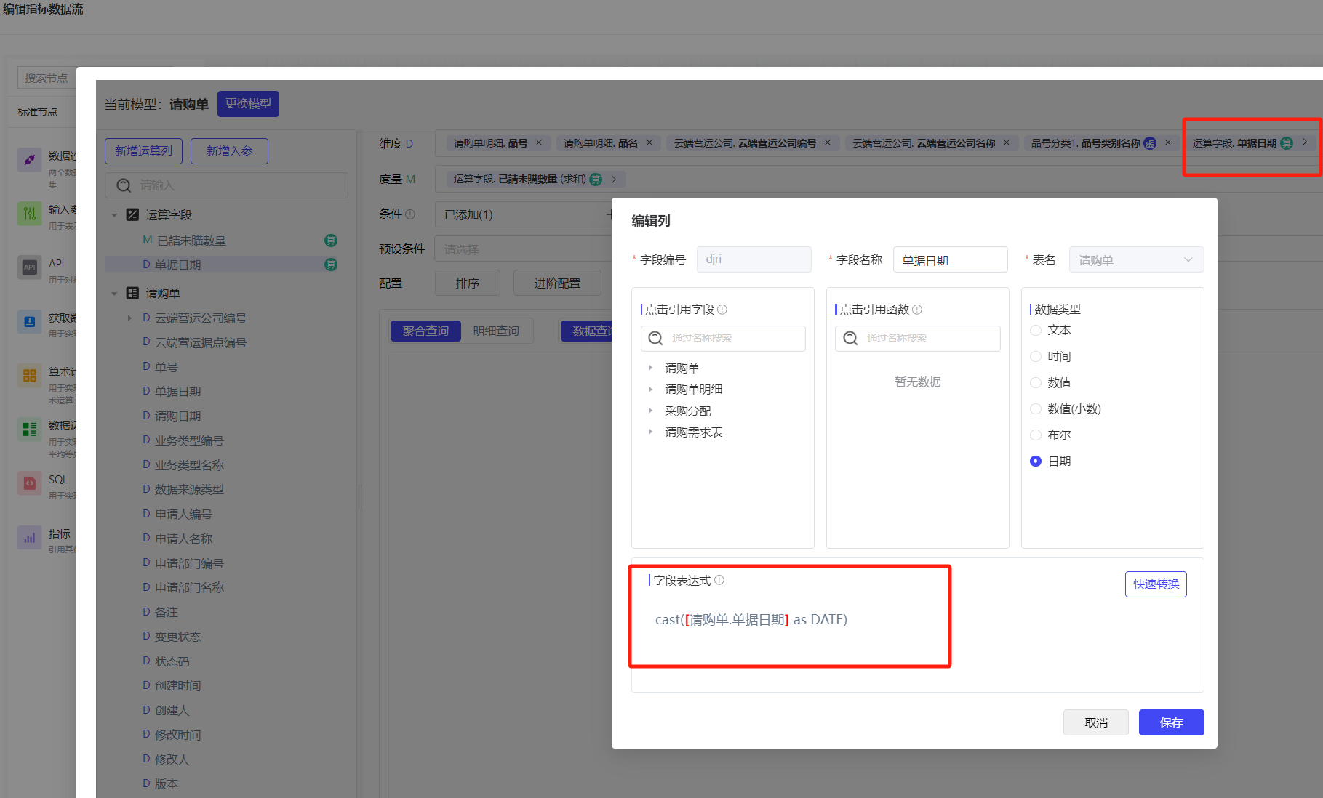Image resolution: width=1323 pixels, height=798 pixels.
Task: Select 申请人名称 field in left tree
Action: [x=183, y=539]
